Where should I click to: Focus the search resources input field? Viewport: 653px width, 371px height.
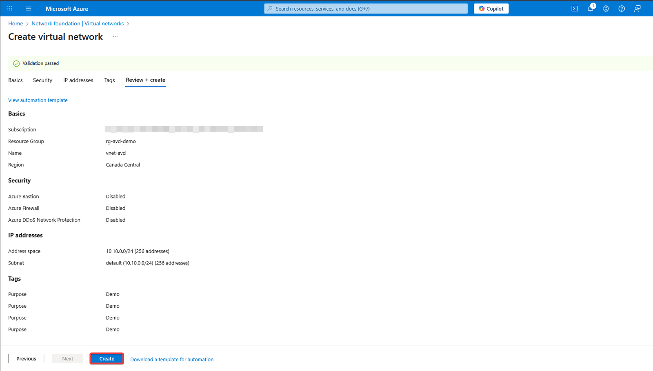click(x=367, y=9)
